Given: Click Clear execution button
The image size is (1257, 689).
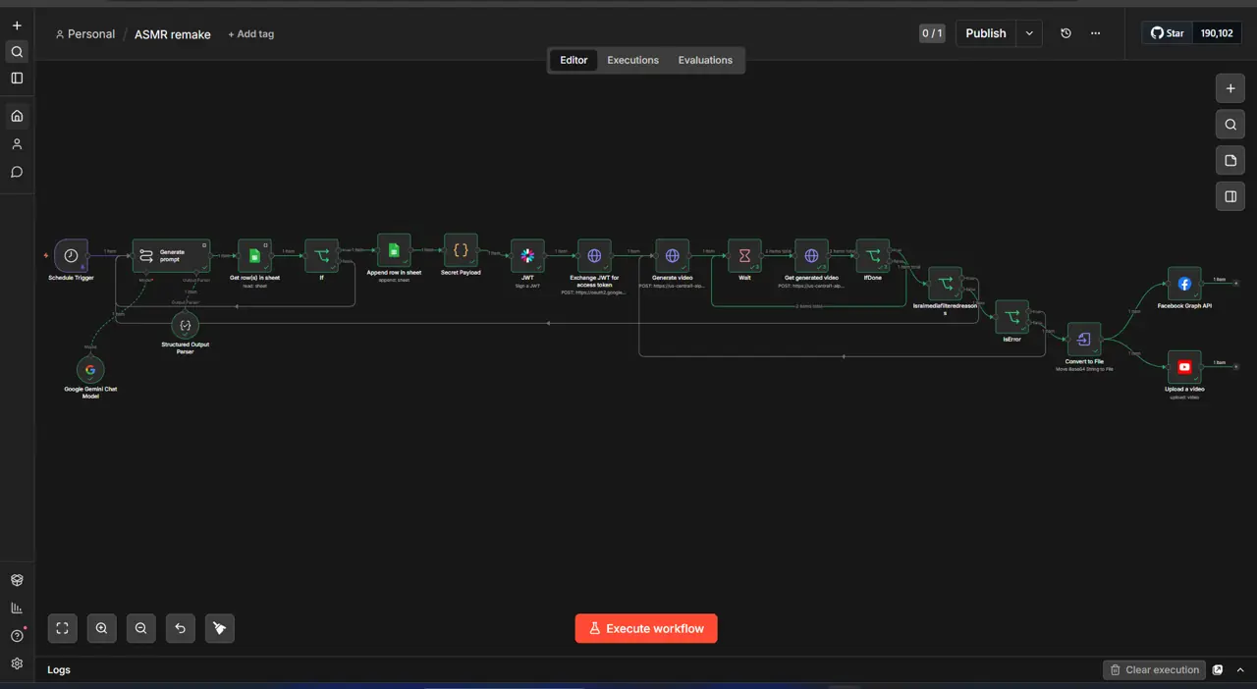Looking at the screenshot, I should pos(1154,669).
